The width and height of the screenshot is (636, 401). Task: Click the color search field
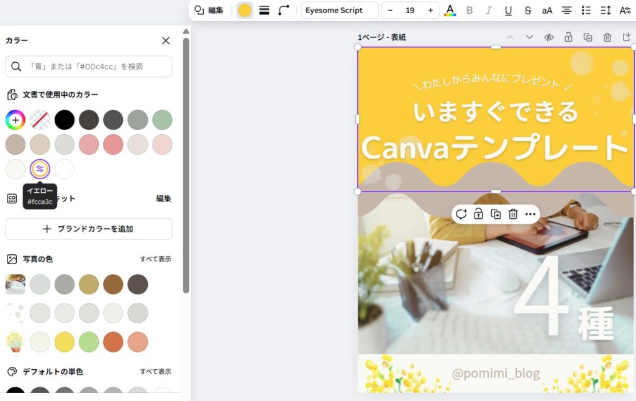pos(89,67)
